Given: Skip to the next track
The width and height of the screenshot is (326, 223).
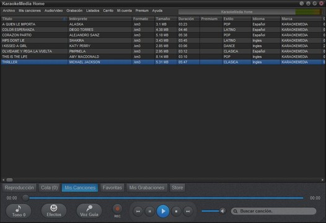Looking at the screenshot, I should 188,211.
